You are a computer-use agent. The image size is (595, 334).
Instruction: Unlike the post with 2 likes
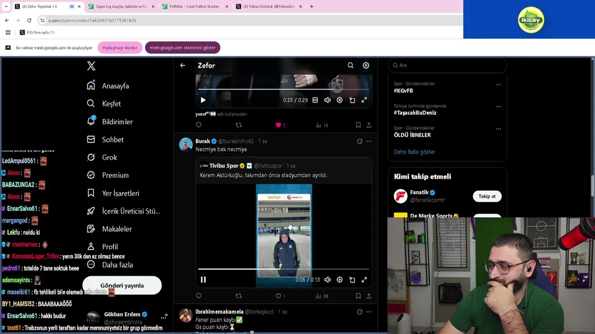tap(278, 125)
